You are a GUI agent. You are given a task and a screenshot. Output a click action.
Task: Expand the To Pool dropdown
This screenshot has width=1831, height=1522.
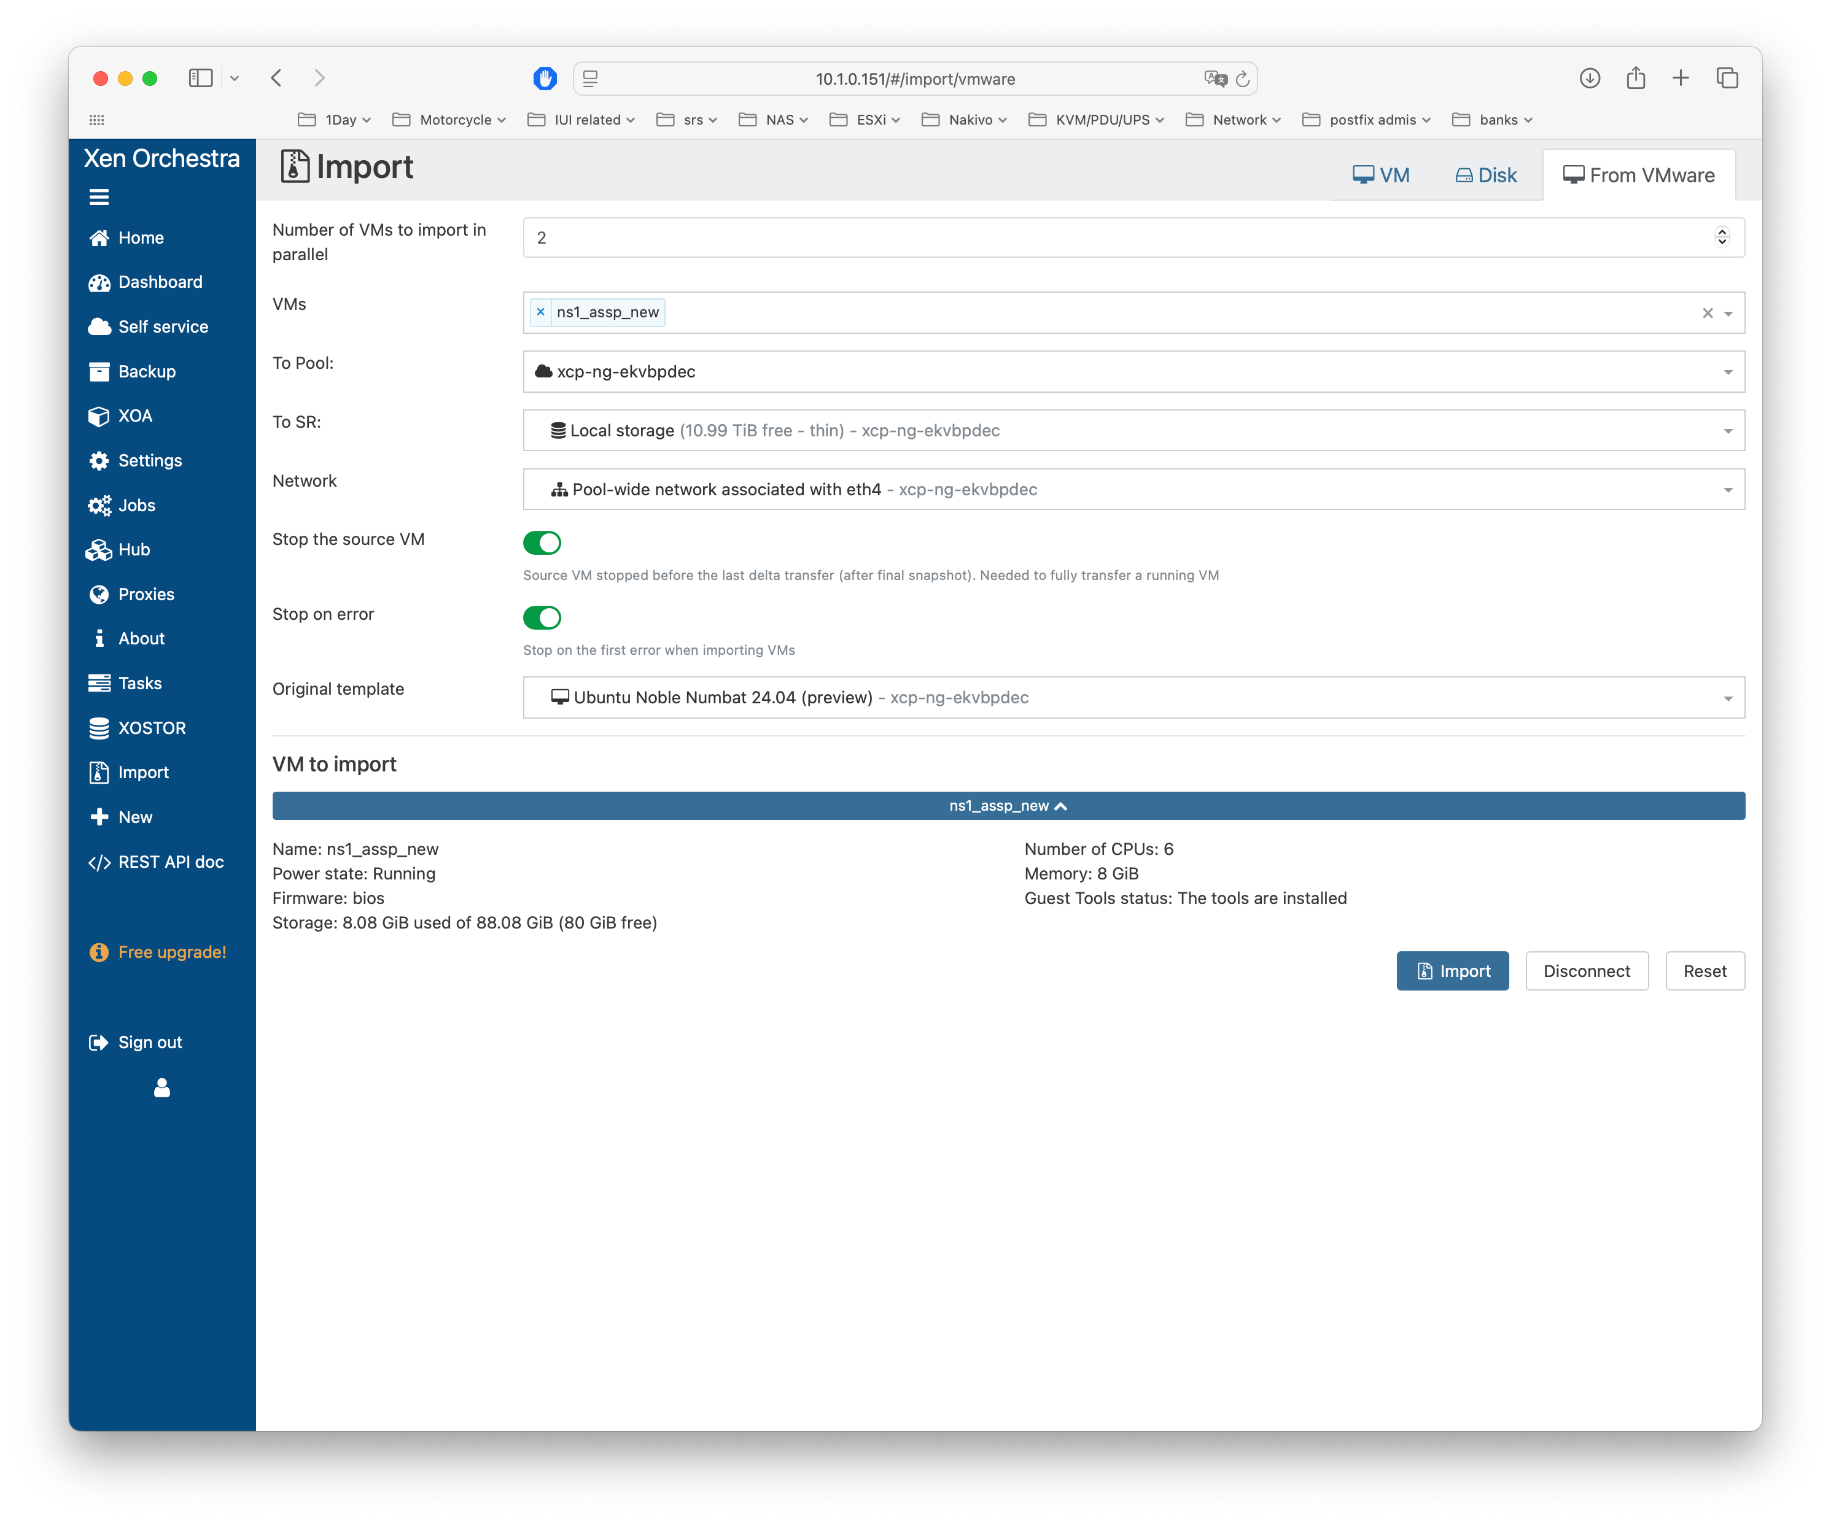click(1727, 373)
